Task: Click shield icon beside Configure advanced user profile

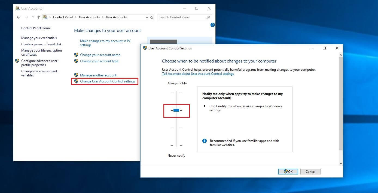Action: pyautogui.click(x=17, y=61)
